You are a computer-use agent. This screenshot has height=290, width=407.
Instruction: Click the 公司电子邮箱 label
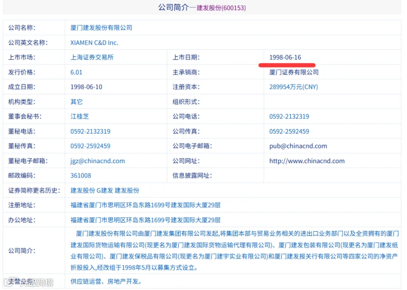click(x=192, y=146)
